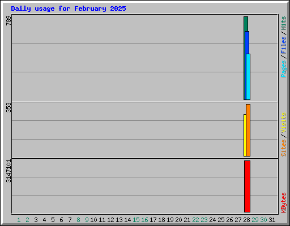This screenshot has width=290, height=226.
Task: Click the 3147101 y-axis value
Action: tap(8, 171)
